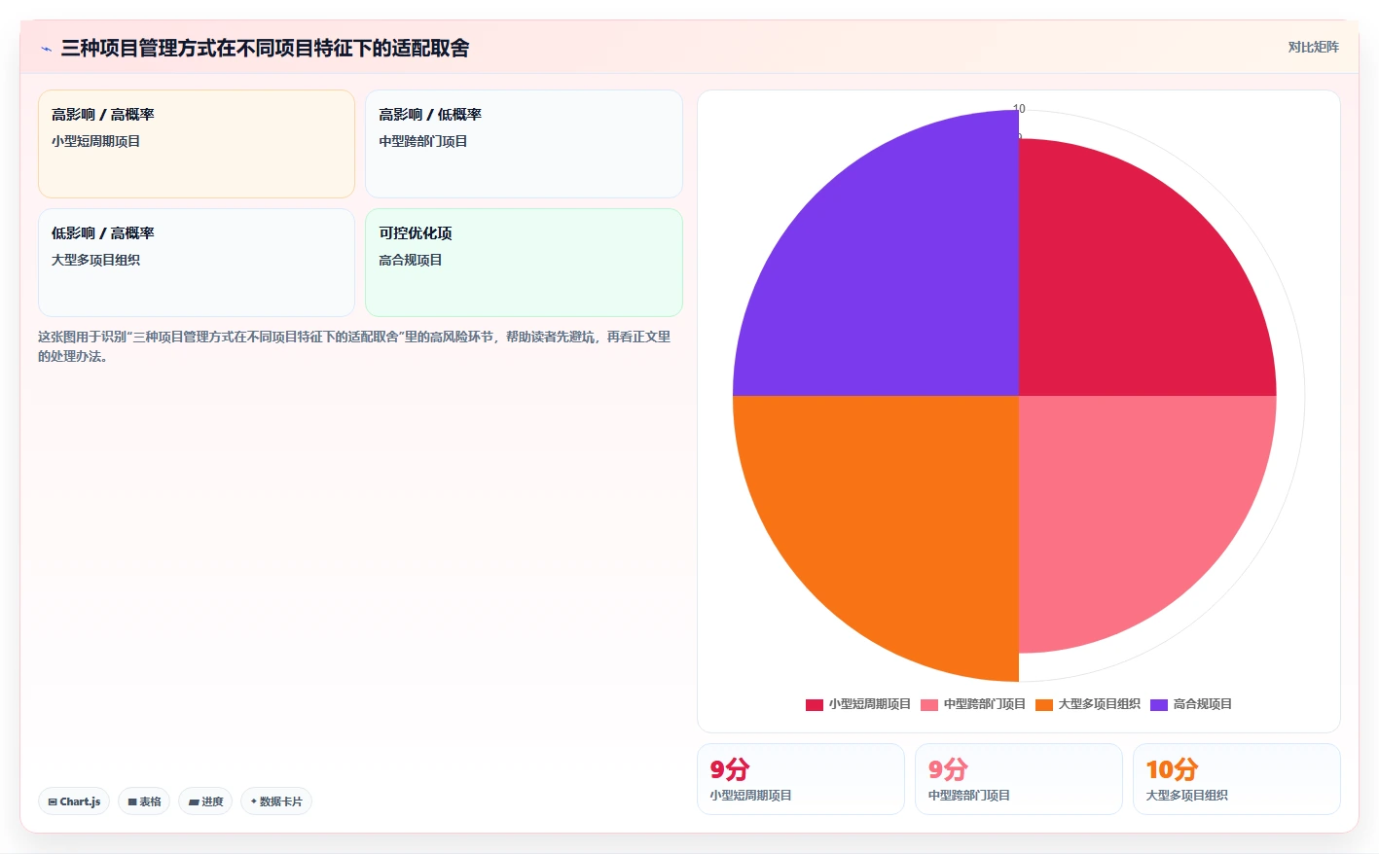Screen dimensions: 1379x854
Task: Toggle 中型跨部门项目 legend swatch
Action: pyautogui.click(x=929, y=704)
